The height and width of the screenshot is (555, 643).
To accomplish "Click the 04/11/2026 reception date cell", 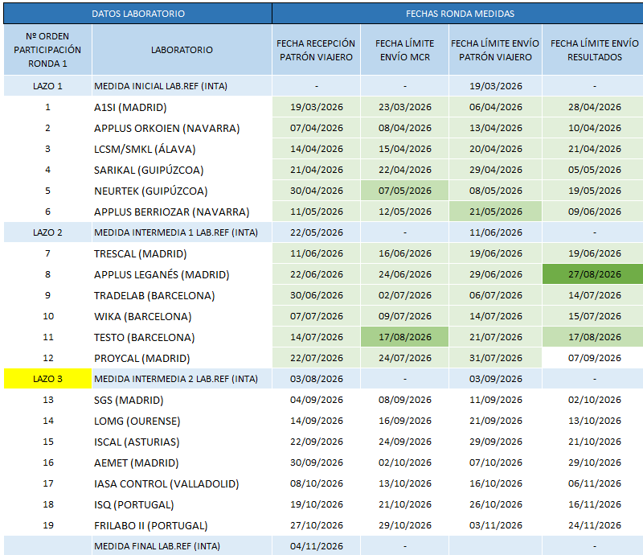I will click(x=316, y=546).
